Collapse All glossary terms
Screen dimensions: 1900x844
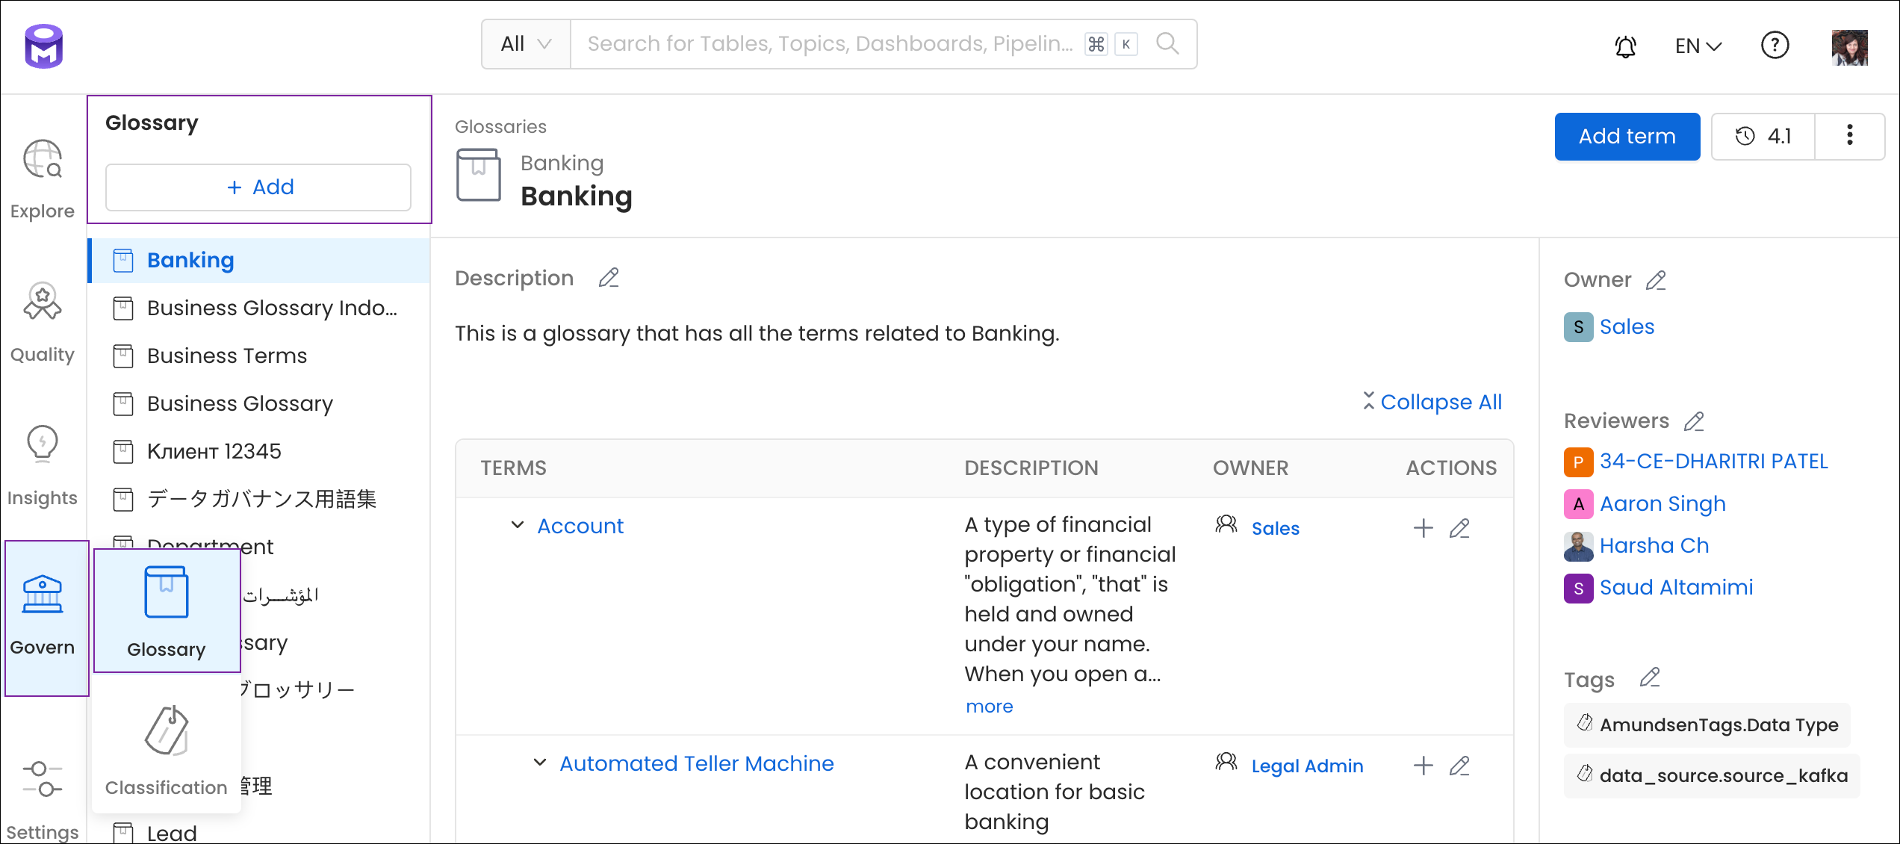pyautogui.click(x=1432, y=402)
